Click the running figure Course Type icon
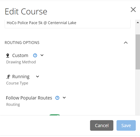Screen dimensions: 140x137 [x=8, y=77]
